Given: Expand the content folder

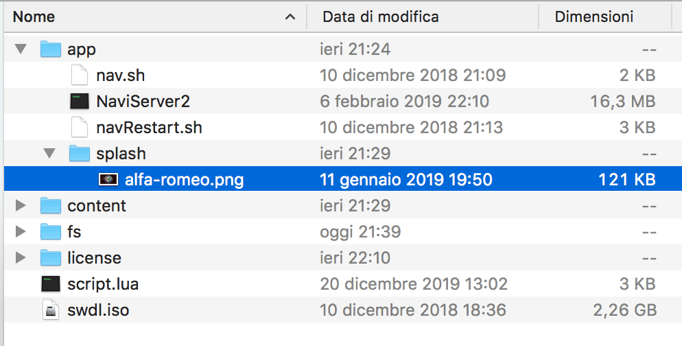Looking at the screenshot, I should 21,206.
